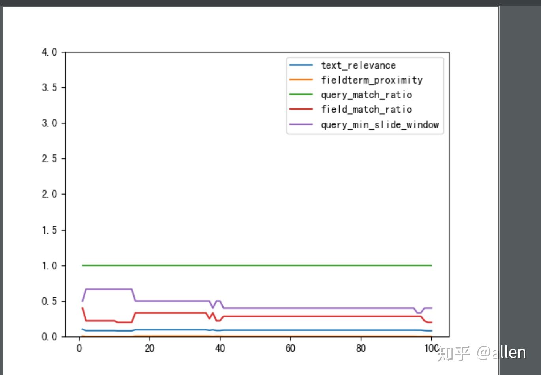Click the y-axis label 0.5
Screen dimensions: 541x375
(49, 301)
